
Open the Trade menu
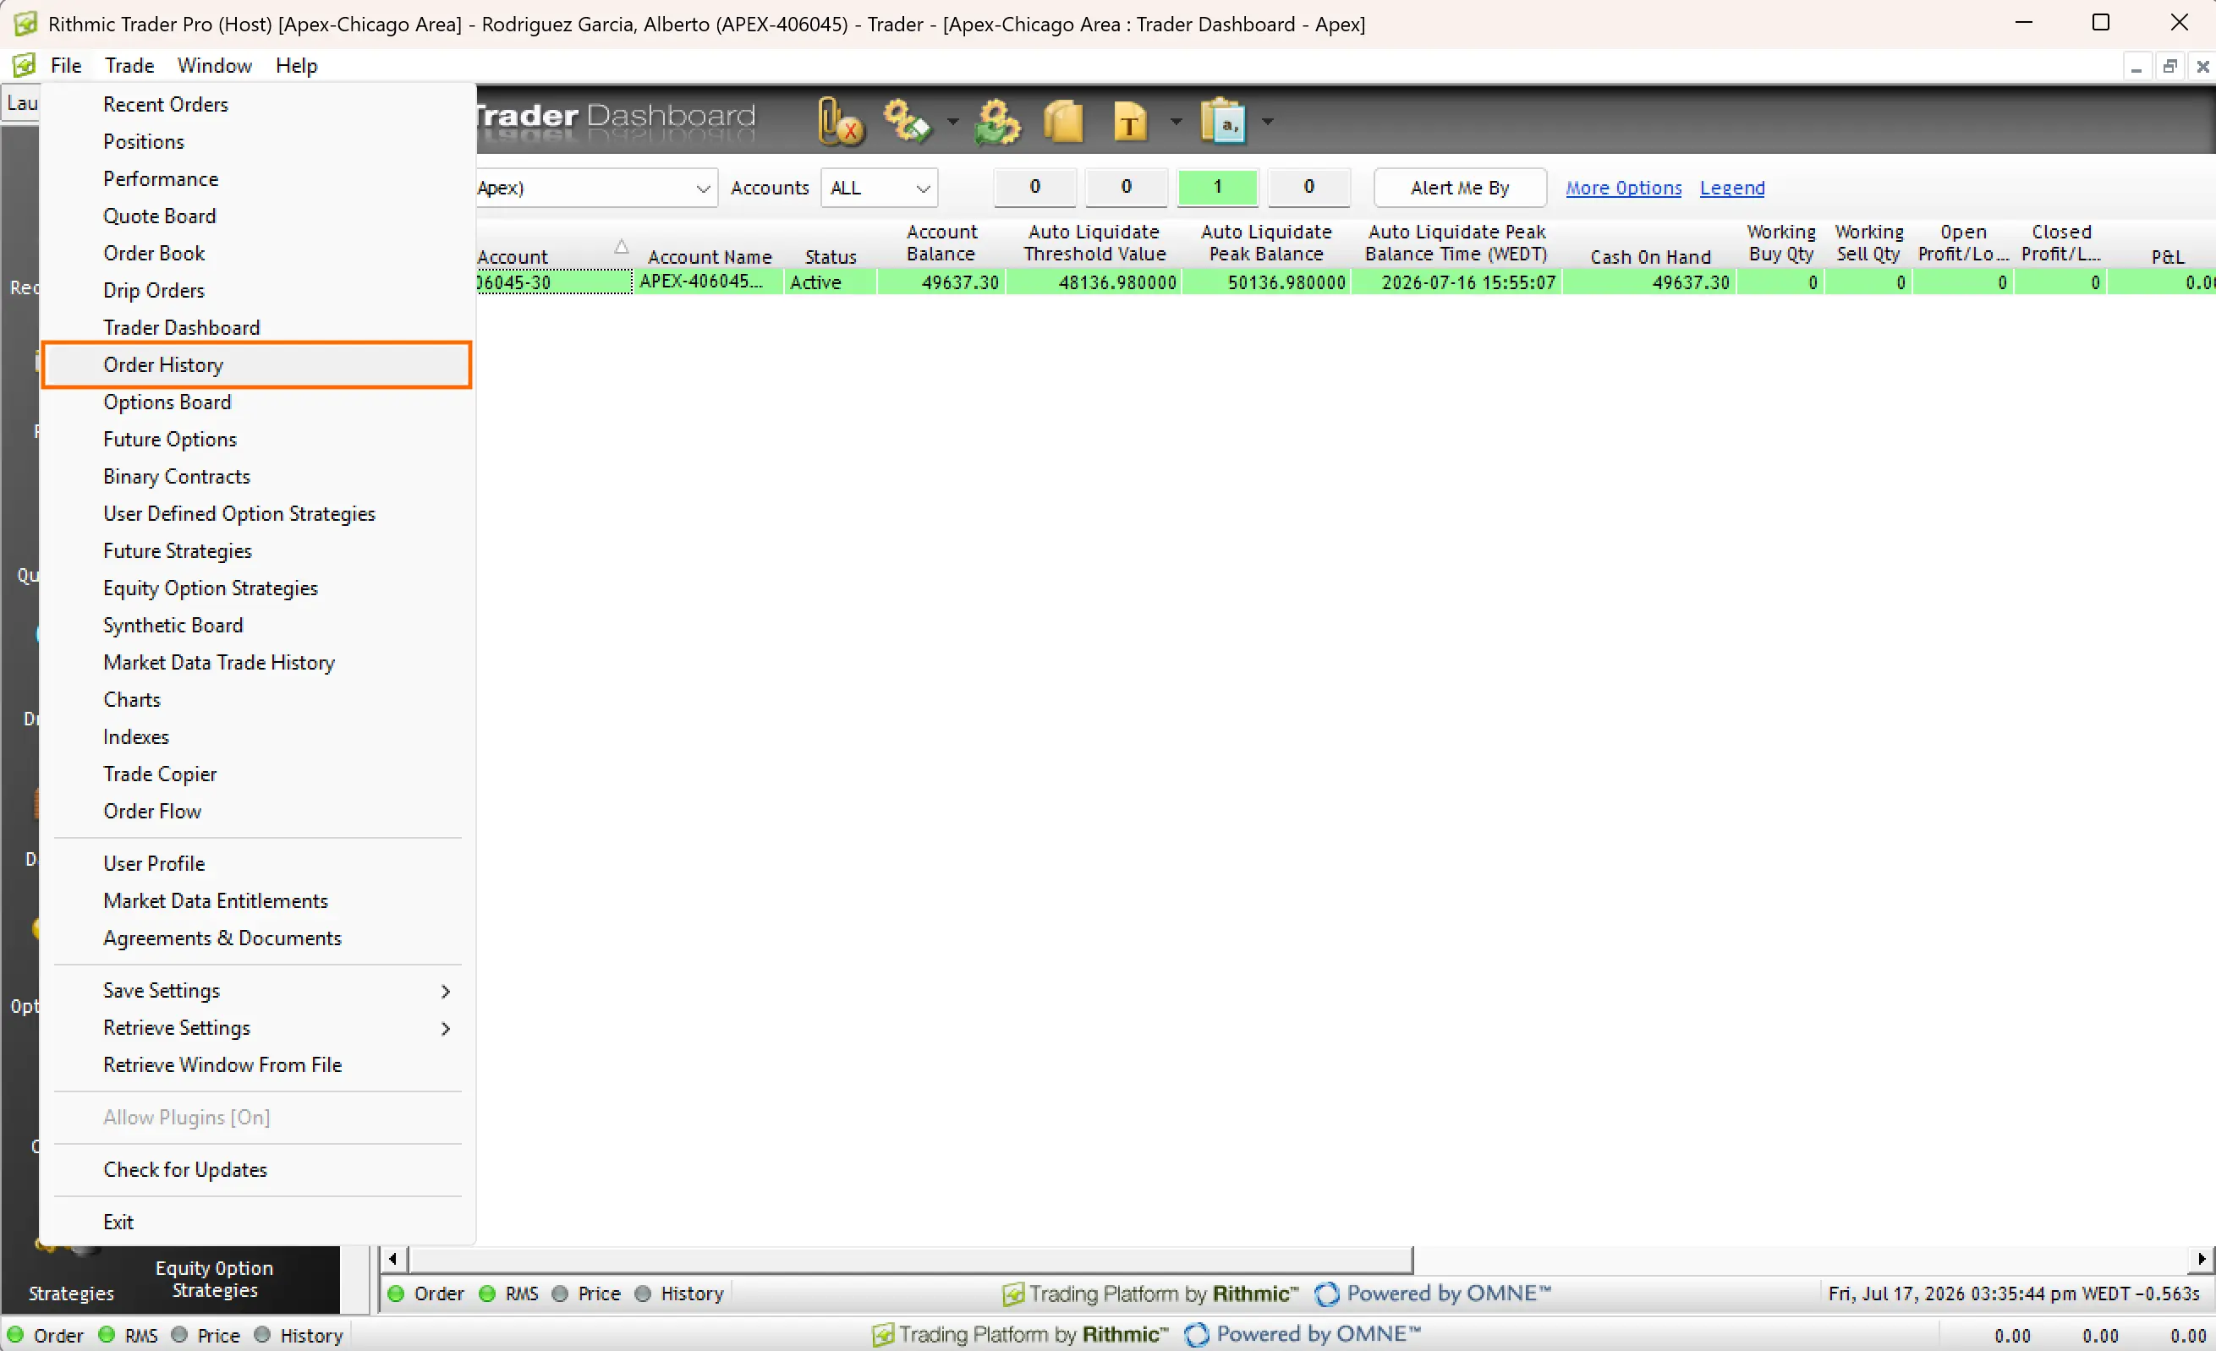pos(129,66)
